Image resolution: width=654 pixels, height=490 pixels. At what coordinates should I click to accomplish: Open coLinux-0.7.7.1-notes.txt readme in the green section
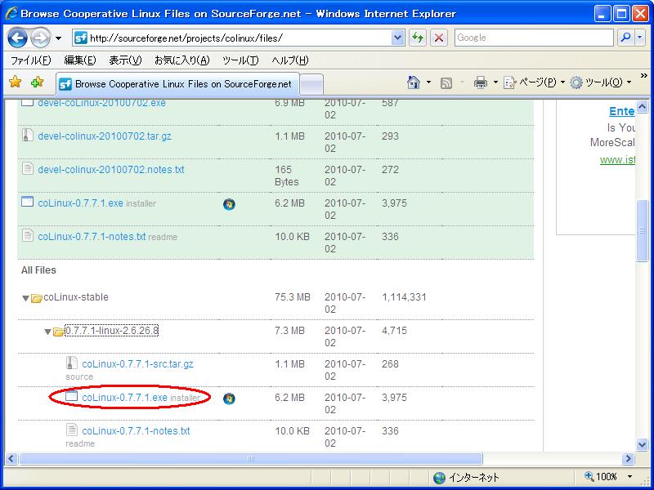point(92,236)
